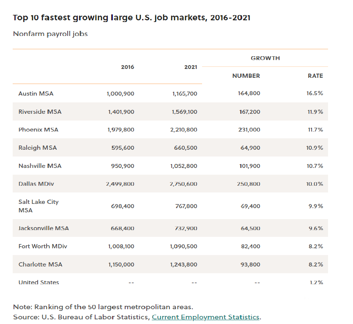
Task: Click Nashville's 10.7% growth rate
Action: coord(315,166)
